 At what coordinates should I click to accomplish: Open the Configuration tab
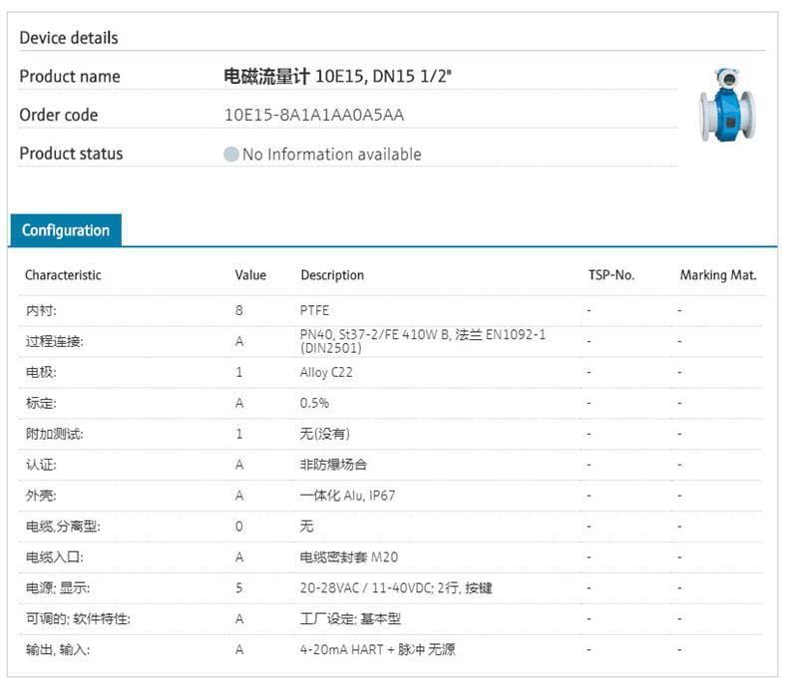(x=66, y=230)
